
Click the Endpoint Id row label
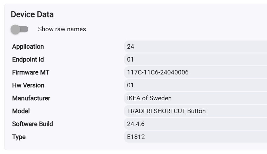pyautogui.click(x=28, y=59)
